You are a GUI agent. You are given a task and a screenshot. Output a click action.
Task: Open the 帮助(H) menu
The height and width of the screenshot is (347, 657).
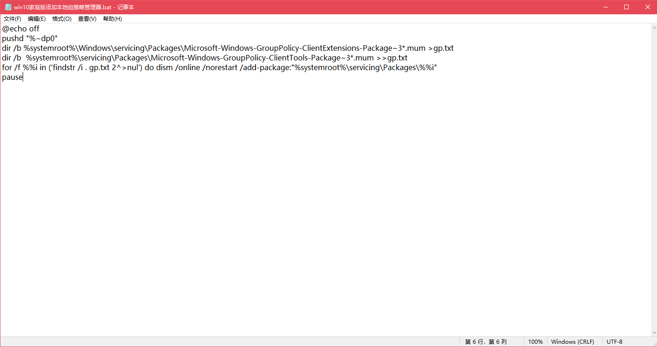click(x=112, y=19)
